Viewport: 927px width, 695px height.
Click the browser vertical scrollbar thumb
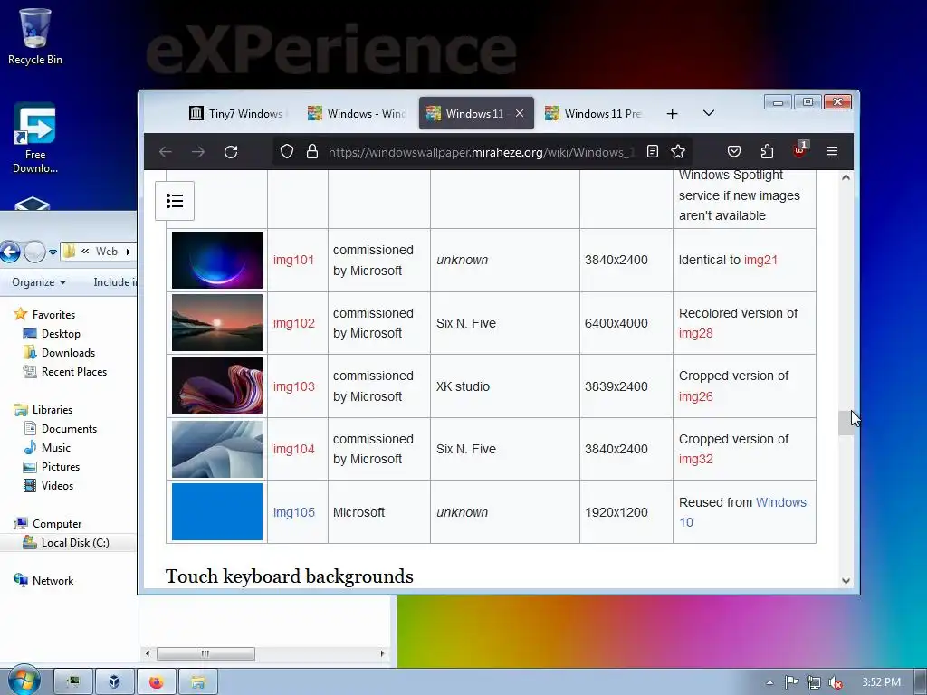pos(846,422)
